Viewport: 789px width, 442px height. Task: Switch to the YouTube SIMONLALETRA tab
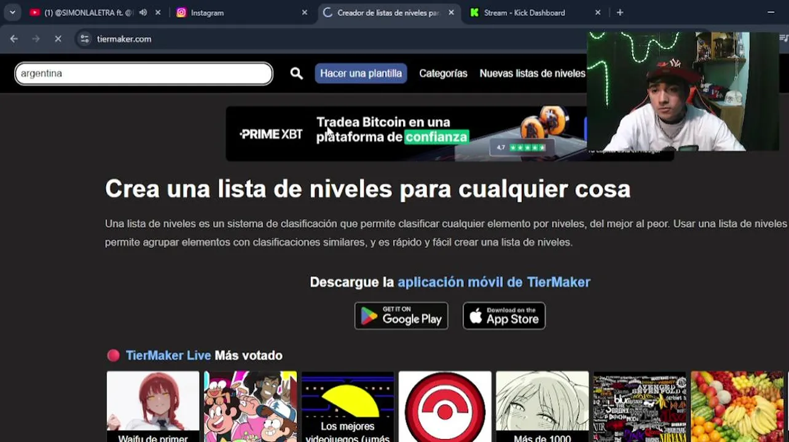click(x=96, y=12)
